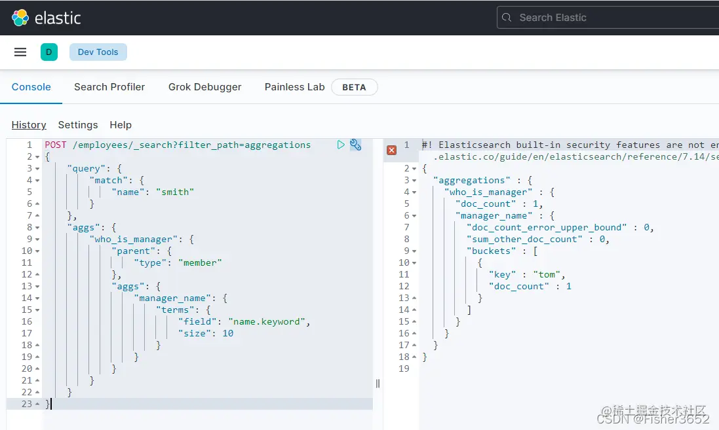Viewport: 719px width, 430px height.
Task: Collapse response bucket object at line 10
Action: 414,263
